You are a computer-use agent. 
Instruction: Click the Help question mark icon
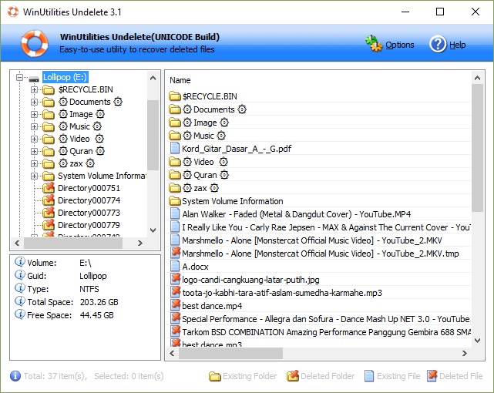[438, 44]
